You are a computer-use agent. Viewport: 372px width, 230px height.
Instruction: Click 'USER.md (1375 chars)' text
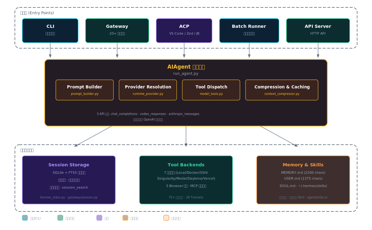[x=303, y=178]
